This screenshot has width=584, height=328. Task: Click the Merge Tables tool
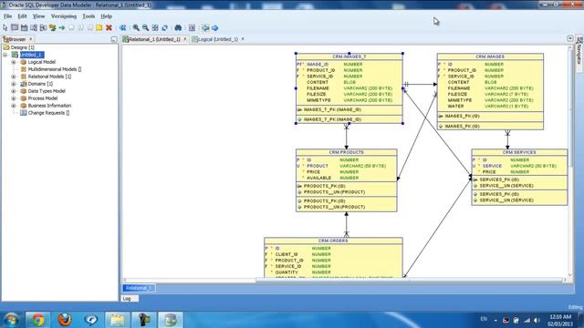(43, 27)
